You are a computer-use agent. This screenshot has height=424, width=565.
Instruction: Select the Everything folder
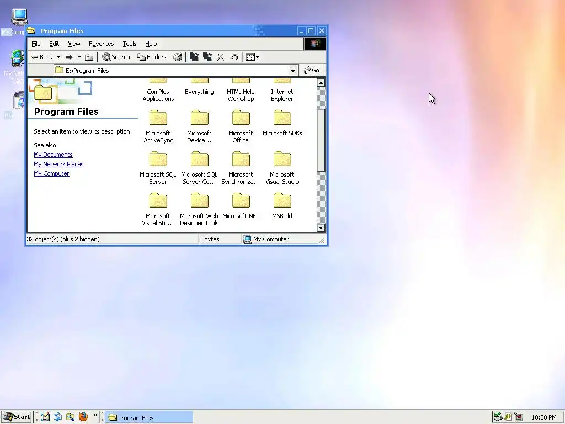click(x=199, y=88)
